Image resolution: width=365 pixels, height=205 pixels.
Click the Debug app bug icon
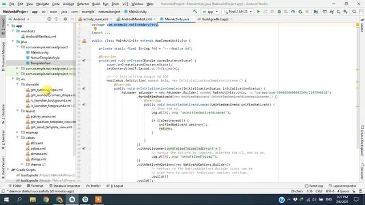tap(279, 11)
